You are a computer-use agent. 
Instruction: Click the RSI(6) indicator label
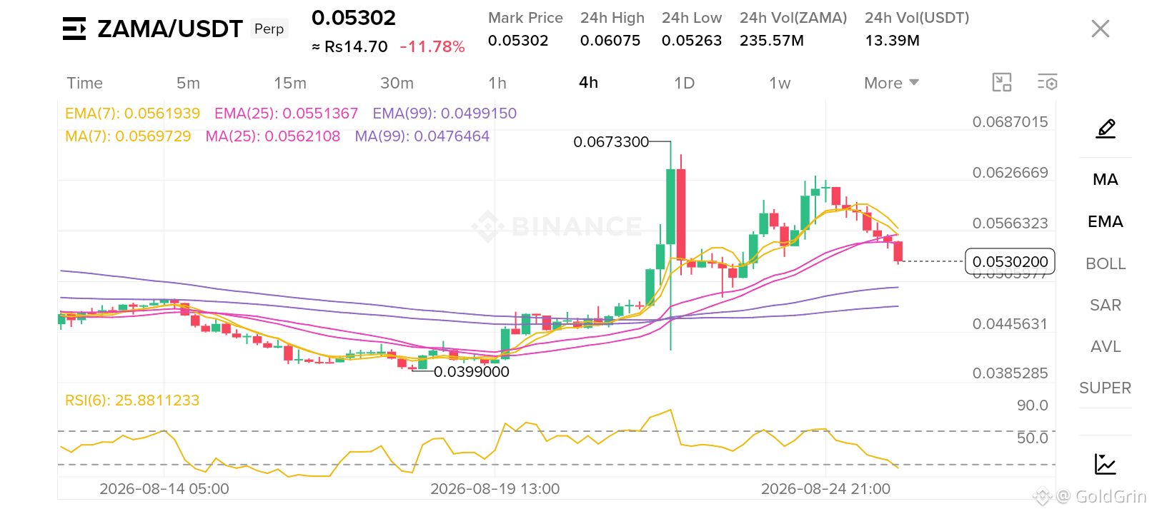tap(132, 400)
